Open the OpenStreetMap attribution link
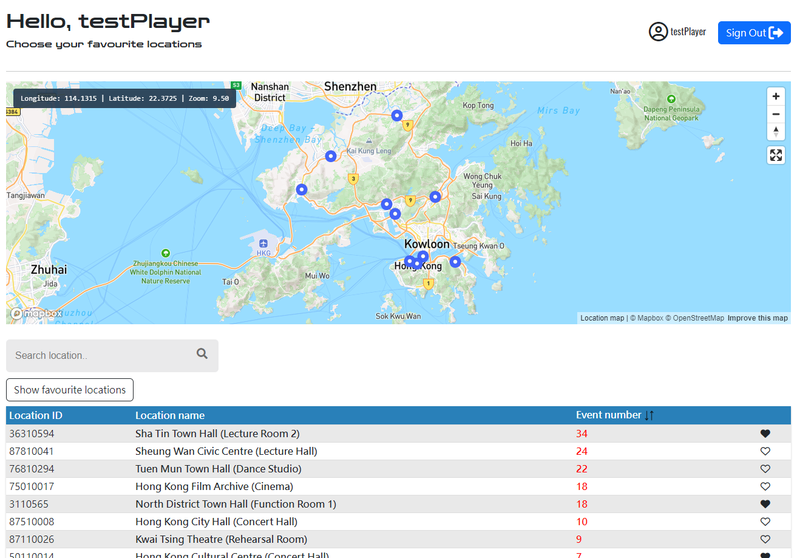This screenshot has height=558, width=797. 698,318
